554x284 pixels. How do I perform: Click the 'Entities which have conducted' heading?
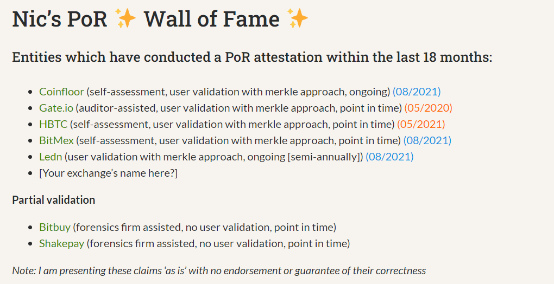[252, 57]
